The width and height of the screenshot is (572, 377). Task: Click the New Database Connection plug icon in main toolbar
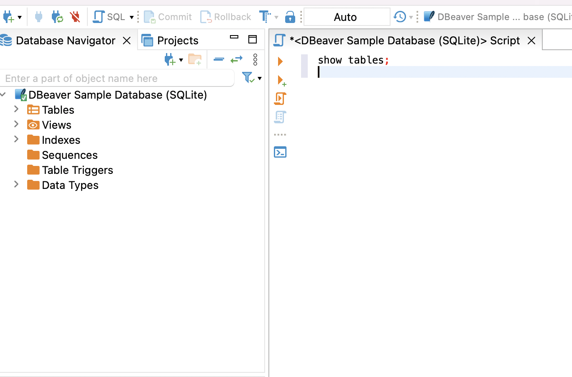(8, 17)
